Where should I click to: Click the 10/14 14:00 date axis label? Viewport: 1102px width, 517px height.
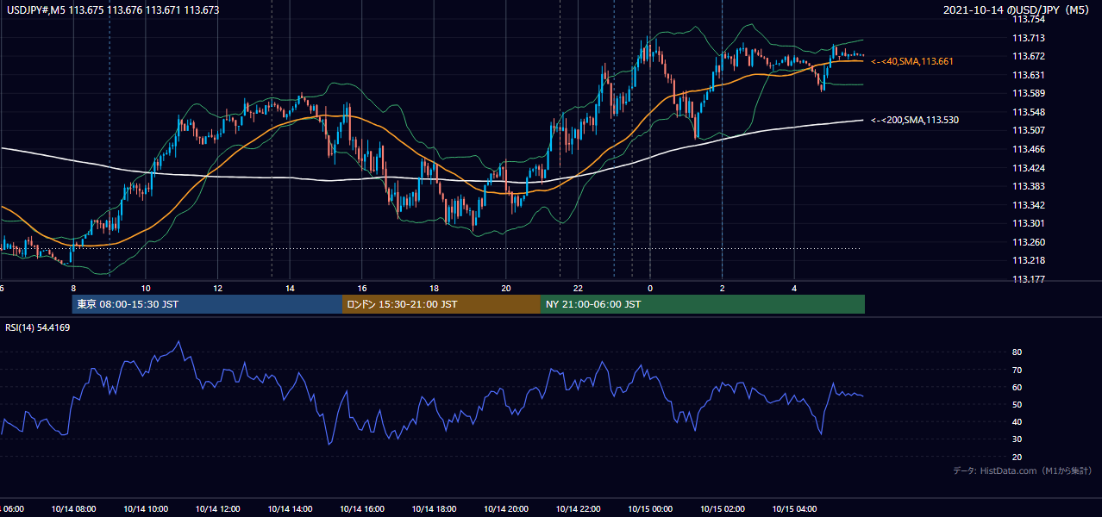tap(290, 508)
